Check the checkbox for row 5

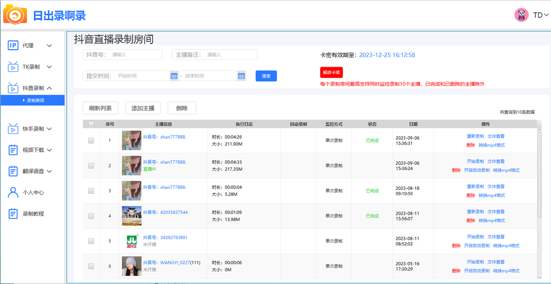pyautogui.click(x=91, y=241)
